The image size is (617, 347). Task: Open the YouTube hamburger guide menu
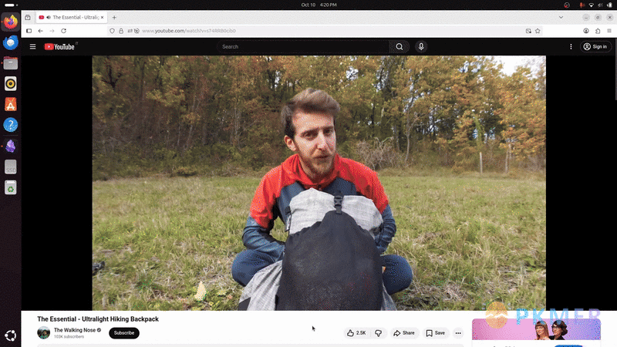[32, 47]
